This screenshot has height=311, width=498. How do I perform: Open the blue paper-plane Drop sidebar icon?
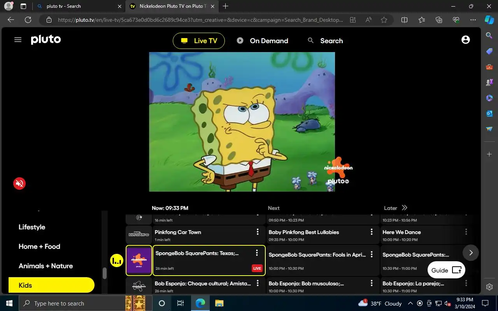489,129
